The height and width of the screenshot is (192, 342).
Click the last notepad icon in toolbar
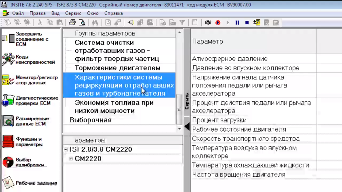click(276, 23)
